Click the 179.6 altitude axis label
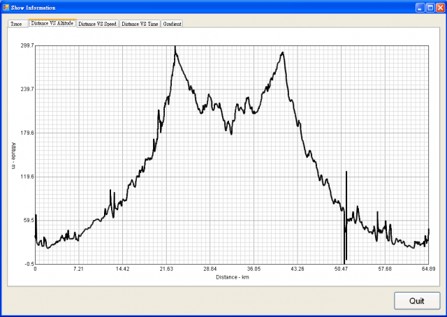Screen dimensions: 447x317 (27, 133)
